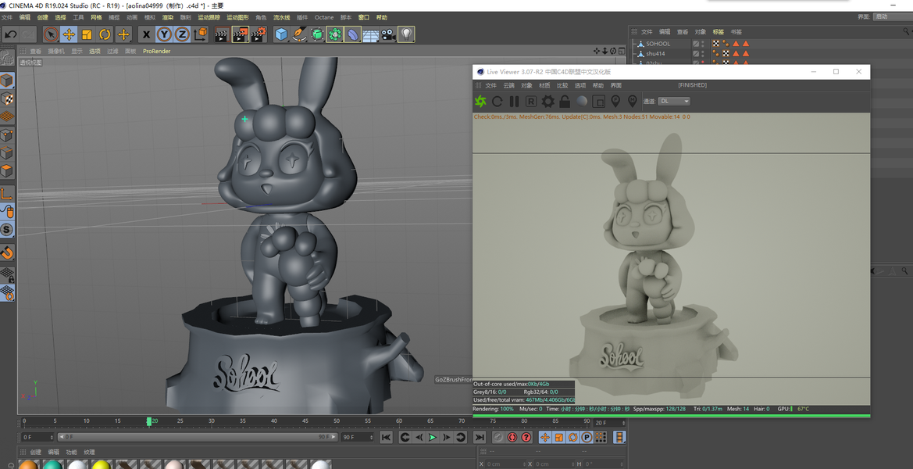Open 标签 menu in Object Manager
Viewport: 913px width, 469px height.
pyautogui.click(x=719, y=32)
